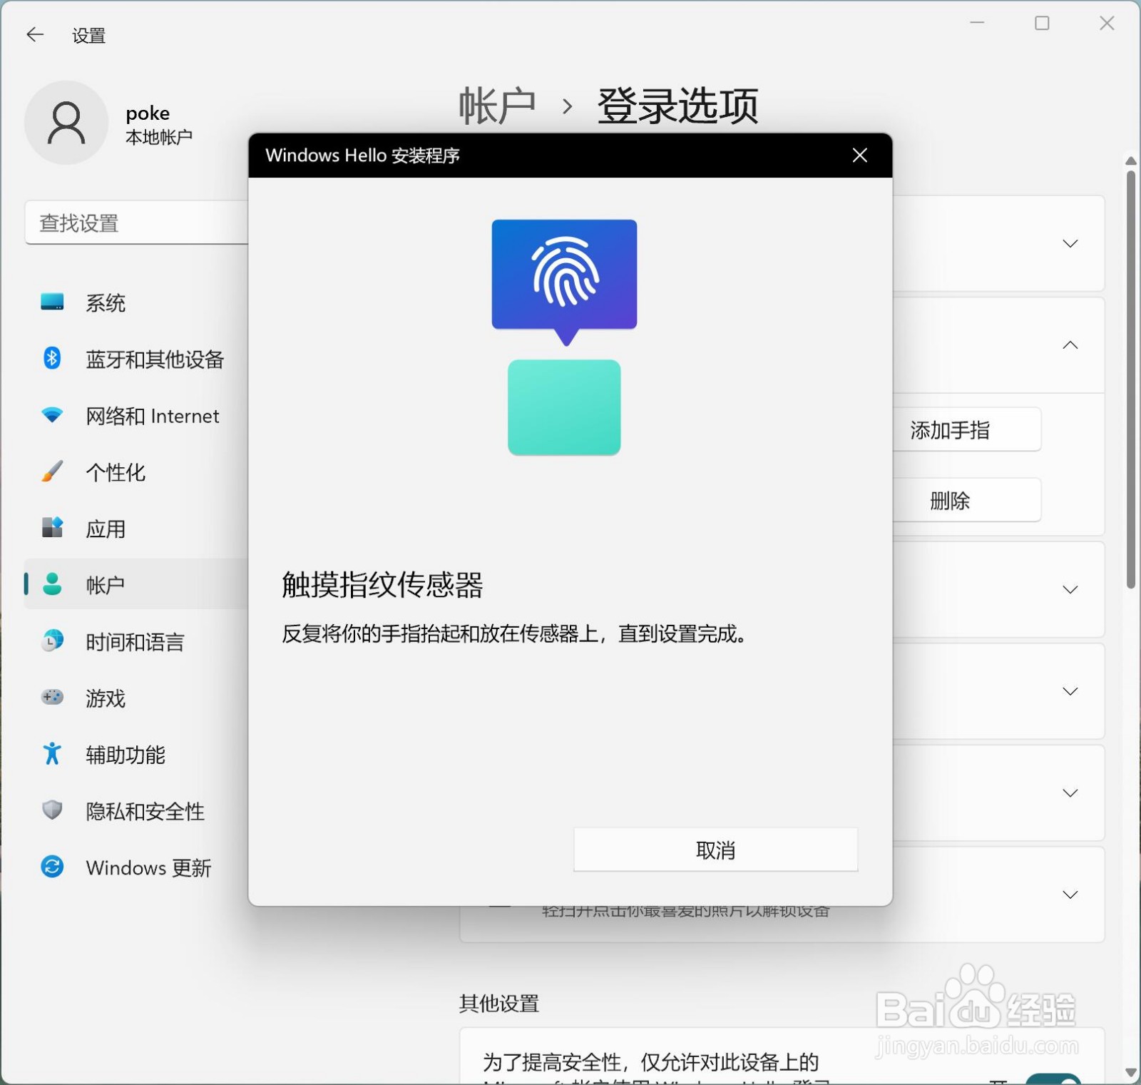The height and width of the screenshot is (1085, 1141).
Task: Select the Privacy shield icon
Action: click(52, 810)
